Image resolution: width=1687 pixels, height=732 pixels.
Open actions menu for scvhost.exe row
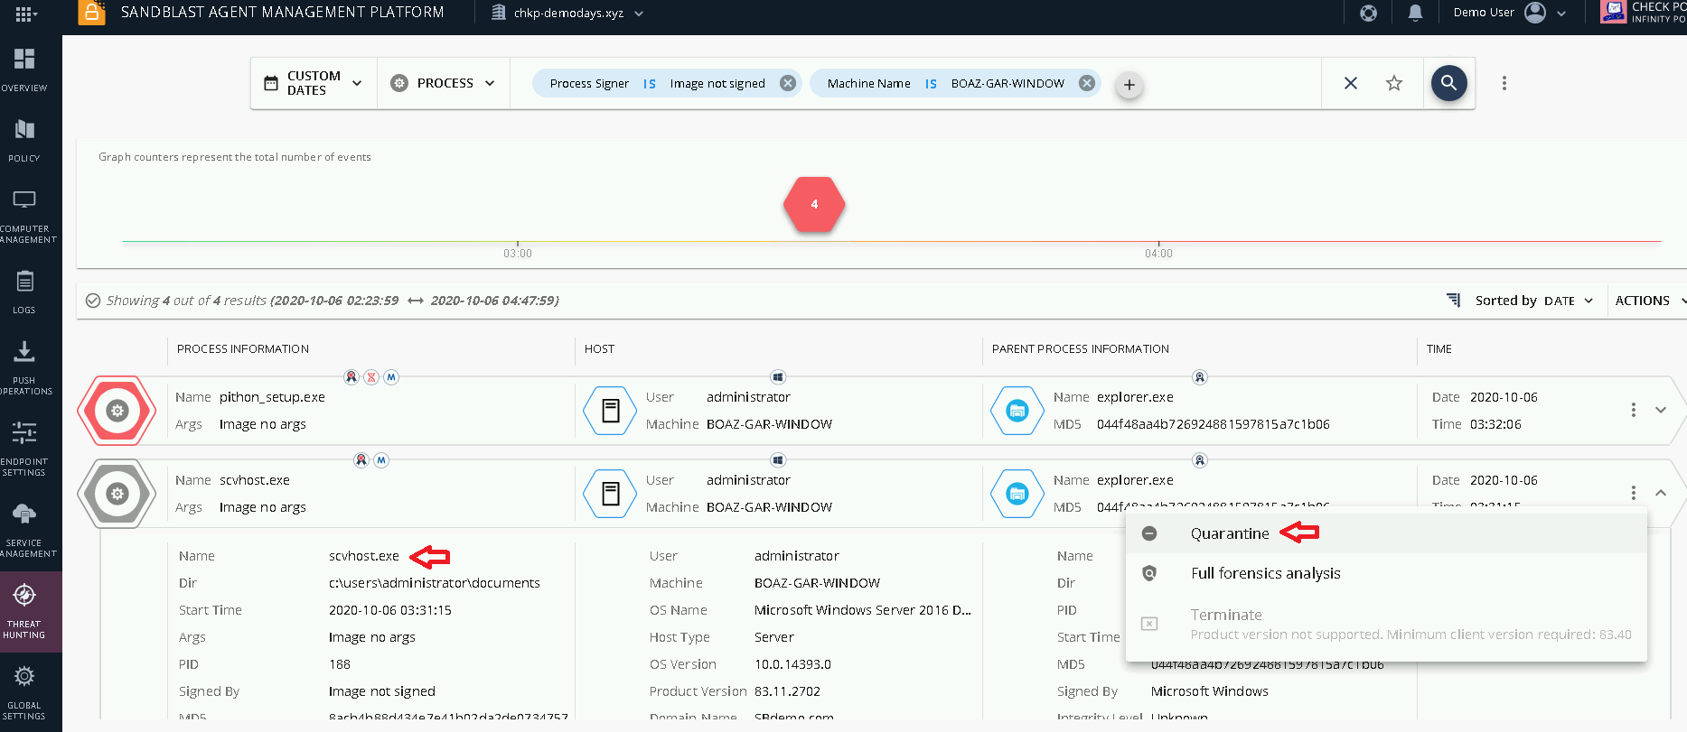pyautogui.click(x=1633, y=493)
